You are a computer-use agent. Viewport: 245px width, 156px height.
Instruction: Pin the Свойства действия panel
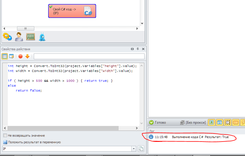point(138,49)
